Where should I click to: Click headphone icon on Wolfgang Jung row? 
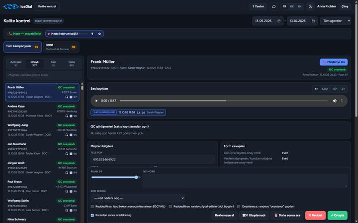pyautogui.click(x=67, y=135)
